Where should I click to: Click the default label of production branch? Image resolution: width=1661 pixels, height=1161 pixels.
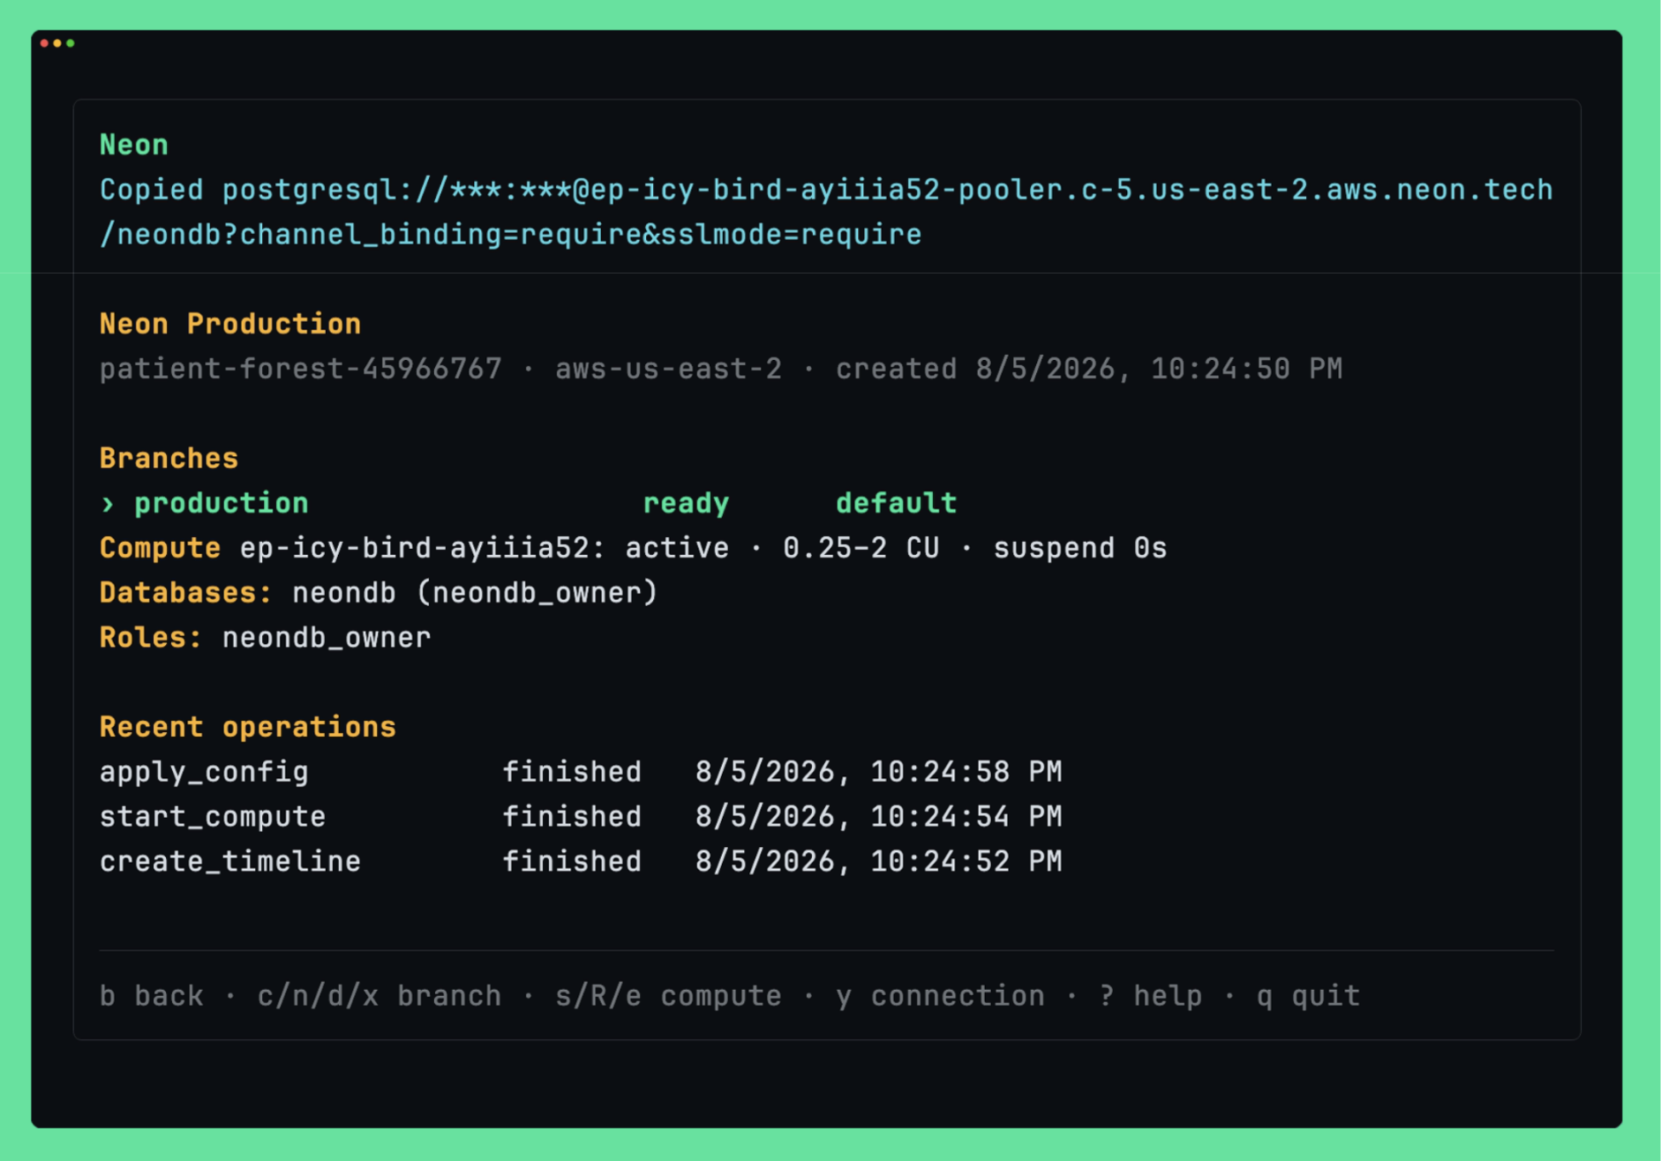[897, 504]
